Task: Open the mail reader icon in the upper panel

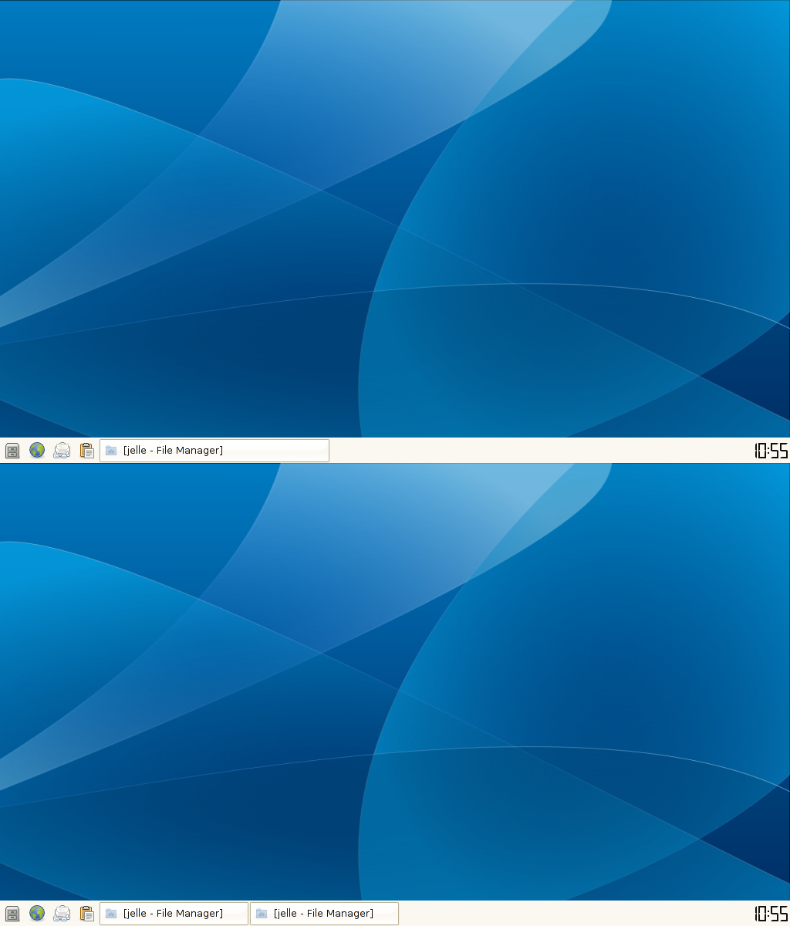Action: coord(62,451)
